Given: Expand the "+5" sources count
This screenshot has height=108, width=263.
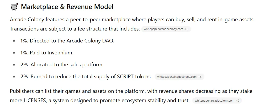Looking at the screenshot, I should tap(200, 77).
